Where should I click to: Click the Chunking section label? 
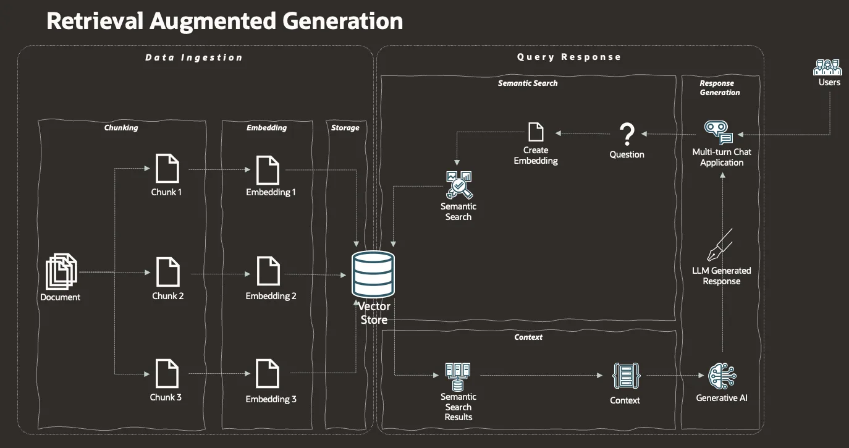(x=121, y=128)
